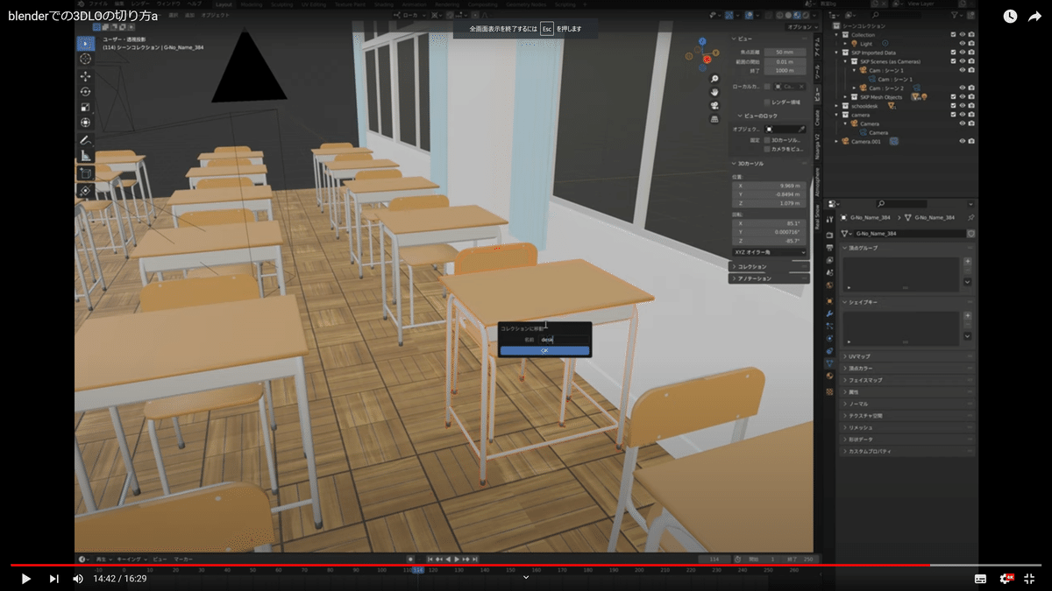Select the Measure ruler tool
This screenshot has width=1052, height=591.
point(85,156)
